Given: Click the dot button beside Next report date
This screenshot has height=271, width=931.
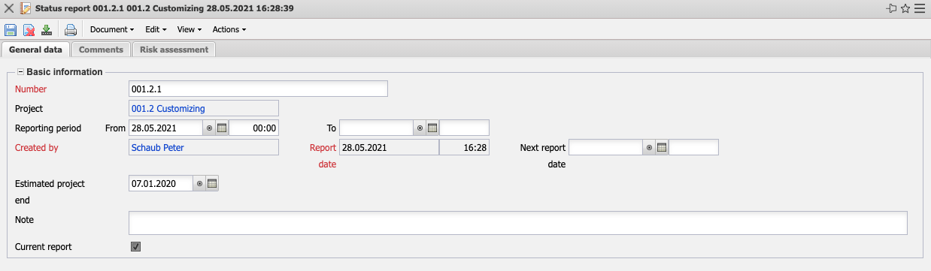Looking at the screenshot, I should click(x=649, y=148).
